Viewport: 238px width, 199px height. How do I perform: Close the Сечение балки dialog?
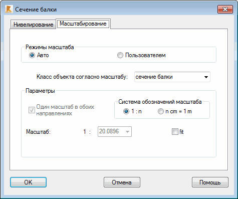click(x=225, y=9)
